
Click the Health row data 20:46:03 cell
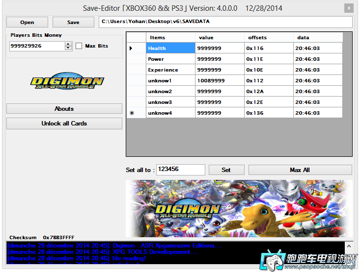[318, 48]
